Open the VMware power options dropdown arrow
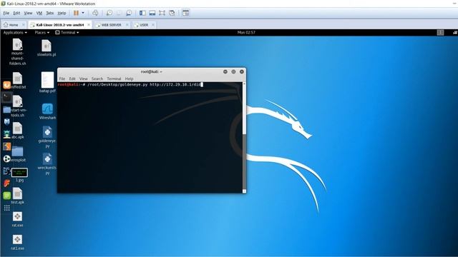Viewport: 458px width, 257px height. click(83, 13)
